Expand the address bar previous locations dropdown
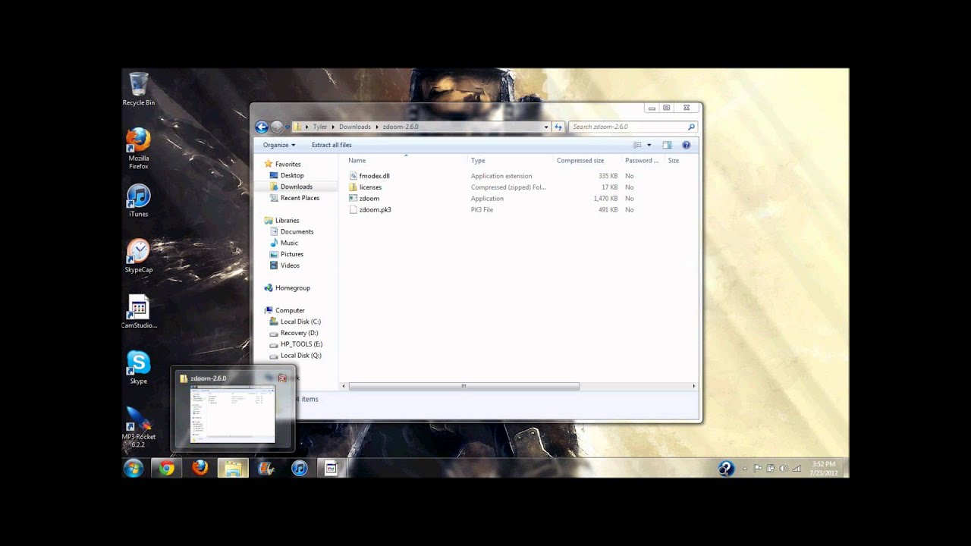The width and height of the screenshot is (971, 546). click(x=546, y=127)
